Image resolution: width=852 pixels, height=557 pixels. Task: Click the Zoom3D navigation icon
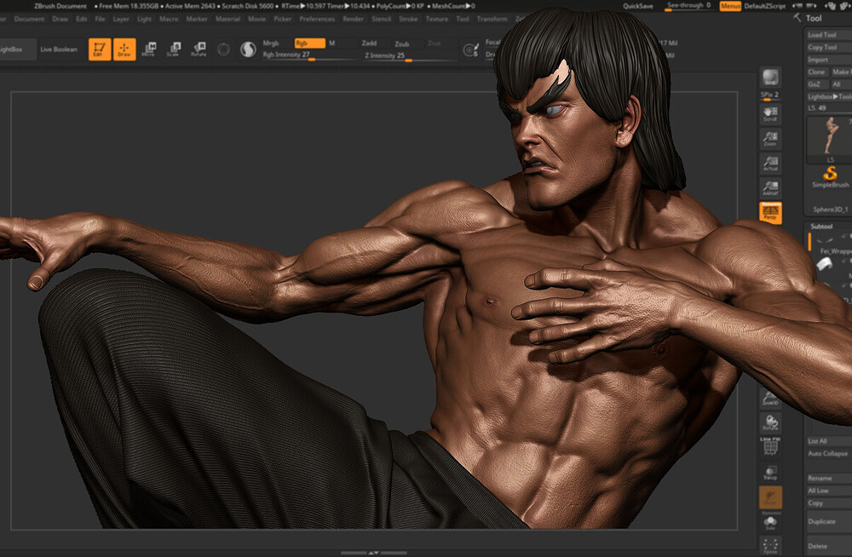770,400
